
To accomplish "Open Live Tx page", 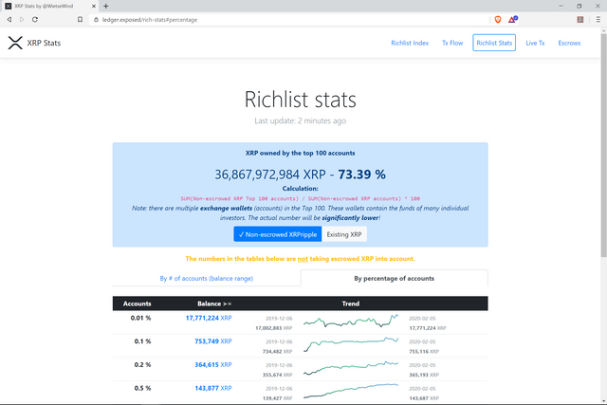I will (x=535, y=43).
